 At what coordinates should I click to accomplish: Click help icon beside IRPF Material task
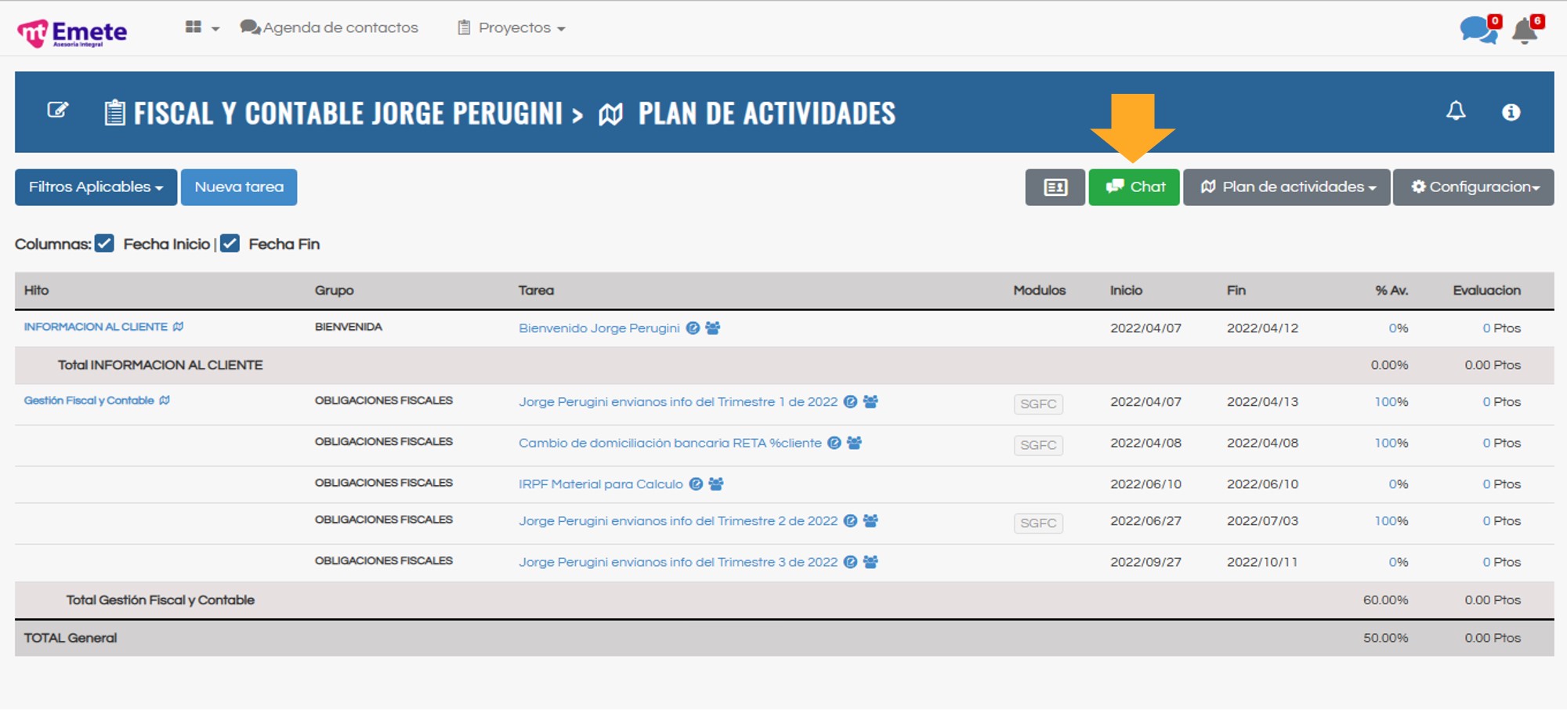696,484
